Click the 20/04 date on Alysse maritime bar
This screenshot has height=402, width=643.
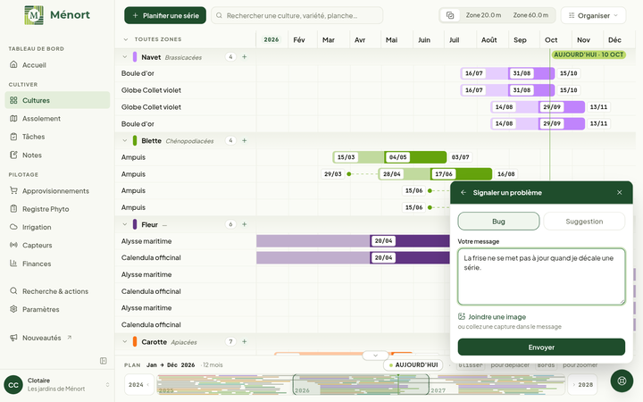coord(383,241)
